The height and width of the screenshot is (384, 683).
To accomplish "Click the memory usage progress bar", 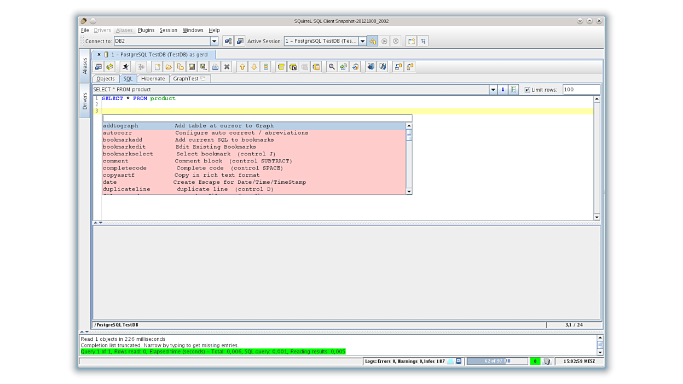I will 497,361.
